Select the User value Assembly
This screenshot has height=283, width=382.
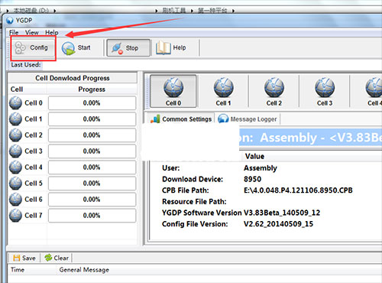tap(261, 168)
